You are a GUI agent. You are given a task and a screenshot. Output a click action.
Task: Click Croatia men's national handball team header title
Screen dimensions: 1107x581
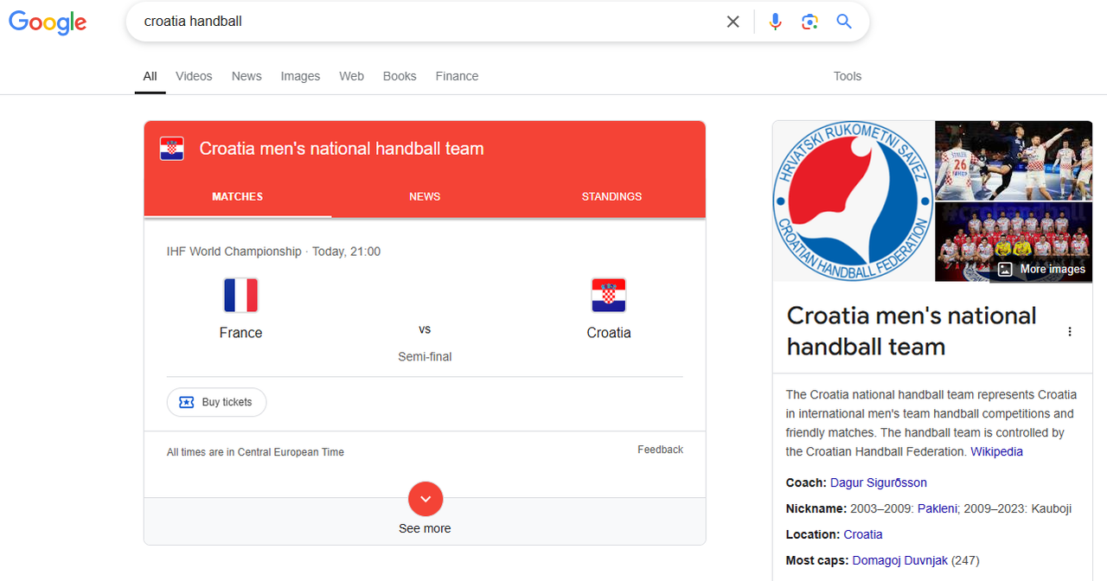[x=342, y=149]
